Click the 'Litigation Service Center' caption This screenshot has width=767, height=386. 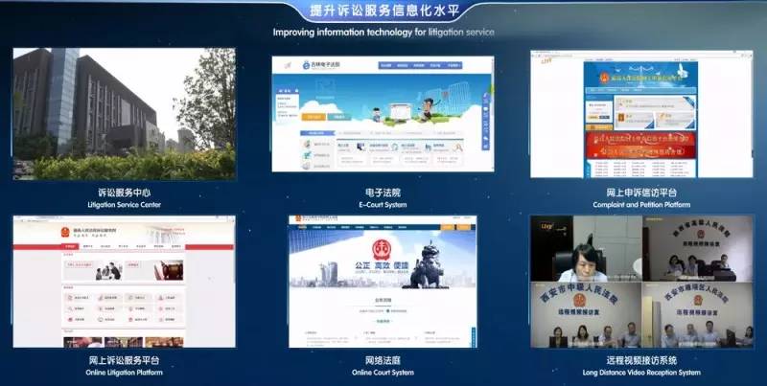124,204
